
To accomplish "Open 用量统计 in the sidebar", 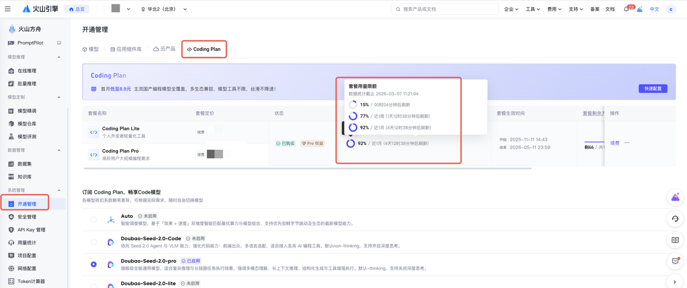I will click(x=27, y=242).
